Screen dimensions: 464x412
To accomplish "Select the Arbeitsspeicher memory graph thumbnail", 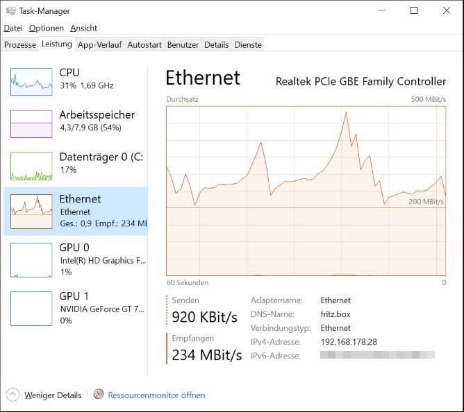I will pos(31,123).
